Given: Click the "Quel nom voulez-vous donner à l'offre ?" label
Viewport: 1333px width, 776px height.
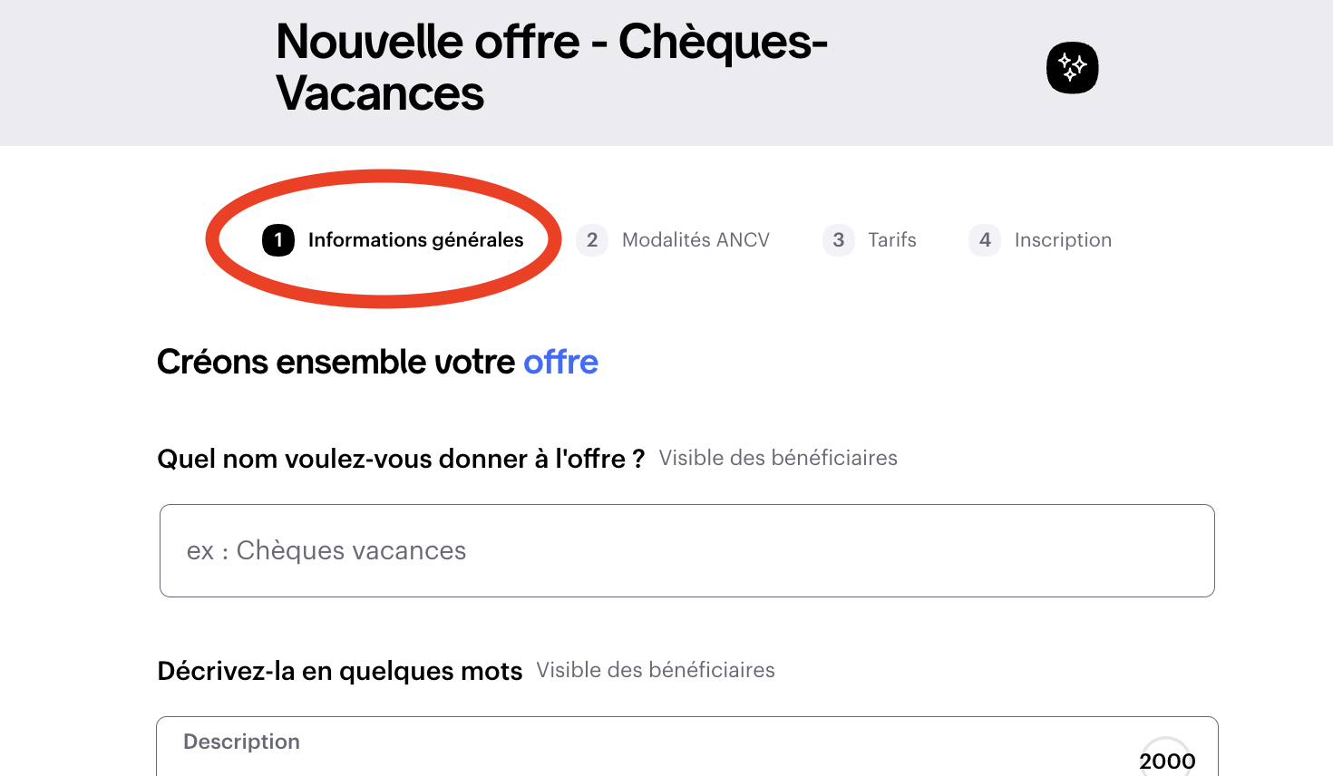Looking at the screenshot, I should click(x=401, y=459).
